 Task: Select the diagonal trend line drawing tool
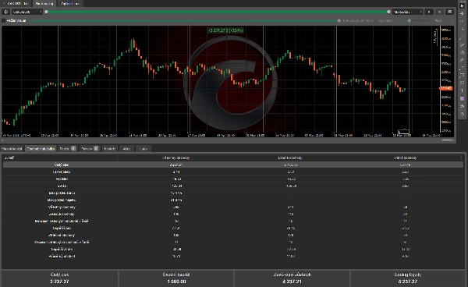pos(462,37)
